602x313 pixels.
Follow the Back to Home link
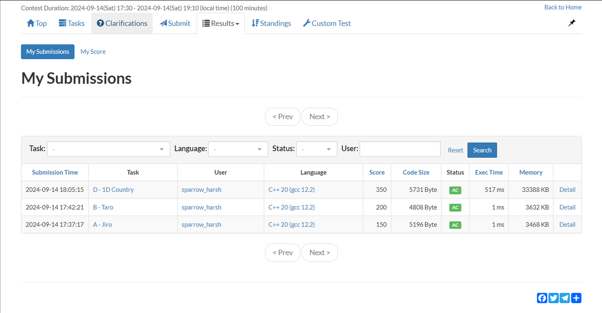tap(563, 7)
